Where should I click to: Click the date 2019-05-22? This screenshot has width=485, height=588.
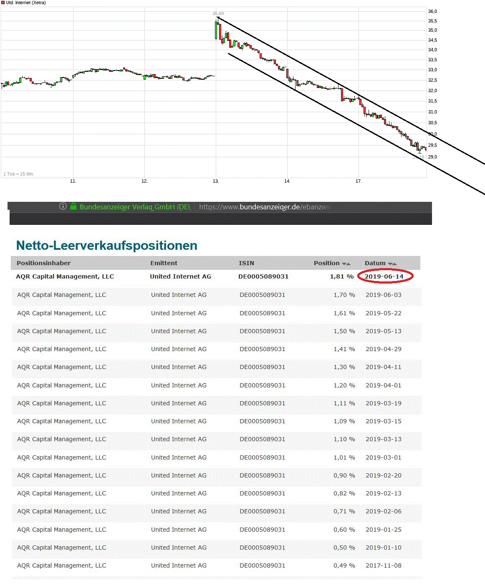[x=384, y=313]
